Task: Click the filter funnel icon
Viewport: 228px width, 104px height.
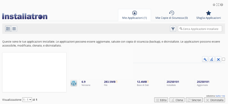Action: (x=173, y=29)
